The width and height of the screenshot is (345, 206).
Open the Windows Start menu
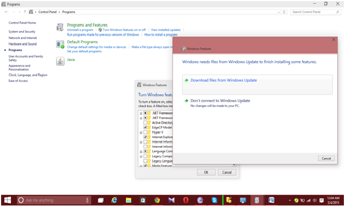click(x=8, y=200)
